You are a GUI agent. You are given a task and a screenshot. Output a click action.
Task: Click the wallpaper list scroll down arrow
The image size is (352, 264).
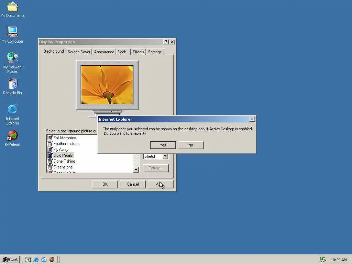136,170
